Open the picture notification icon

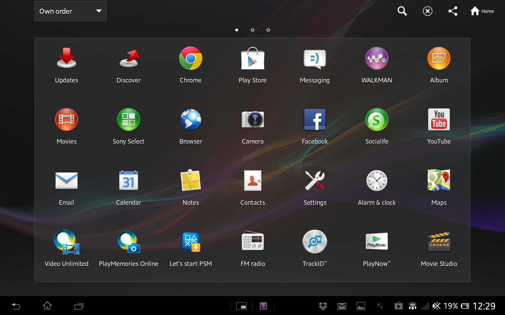361,306
